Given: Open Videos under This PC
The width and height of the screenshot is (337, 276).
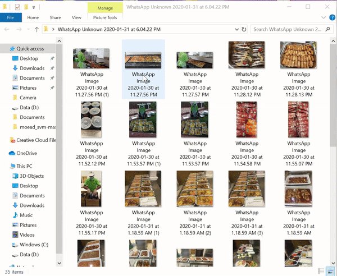Looking at the screenshot, I should click(x=27, y=235).
